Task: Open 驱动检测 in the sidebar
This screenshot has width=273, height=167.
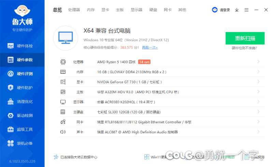Action: coord(22,115)
